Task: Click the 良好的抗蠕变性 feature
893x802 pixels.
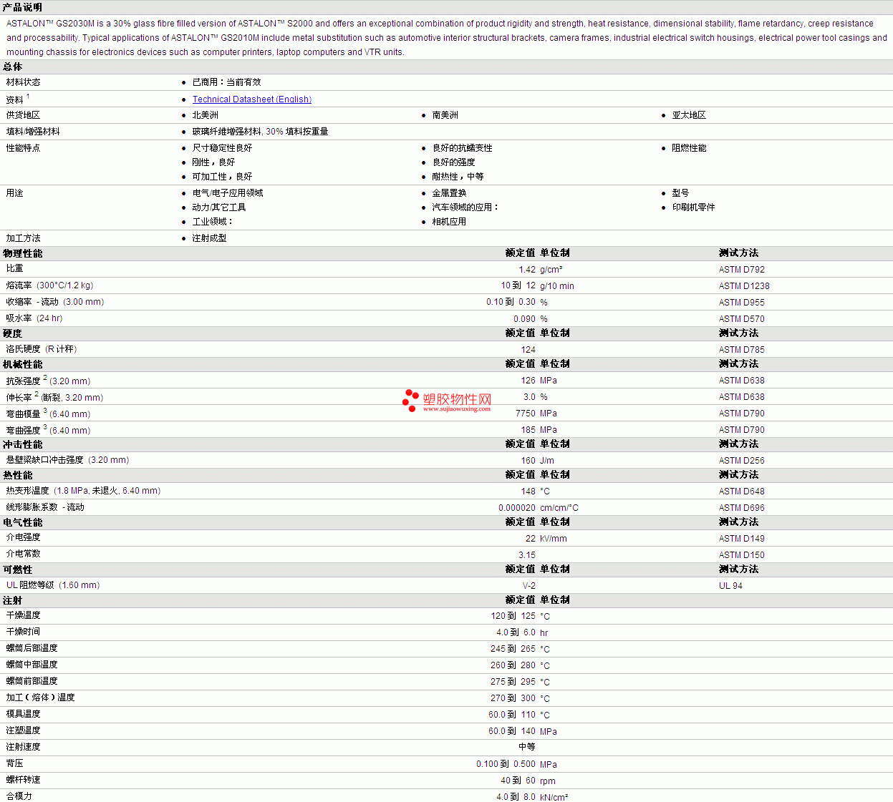Action: [x=462, y=148]
